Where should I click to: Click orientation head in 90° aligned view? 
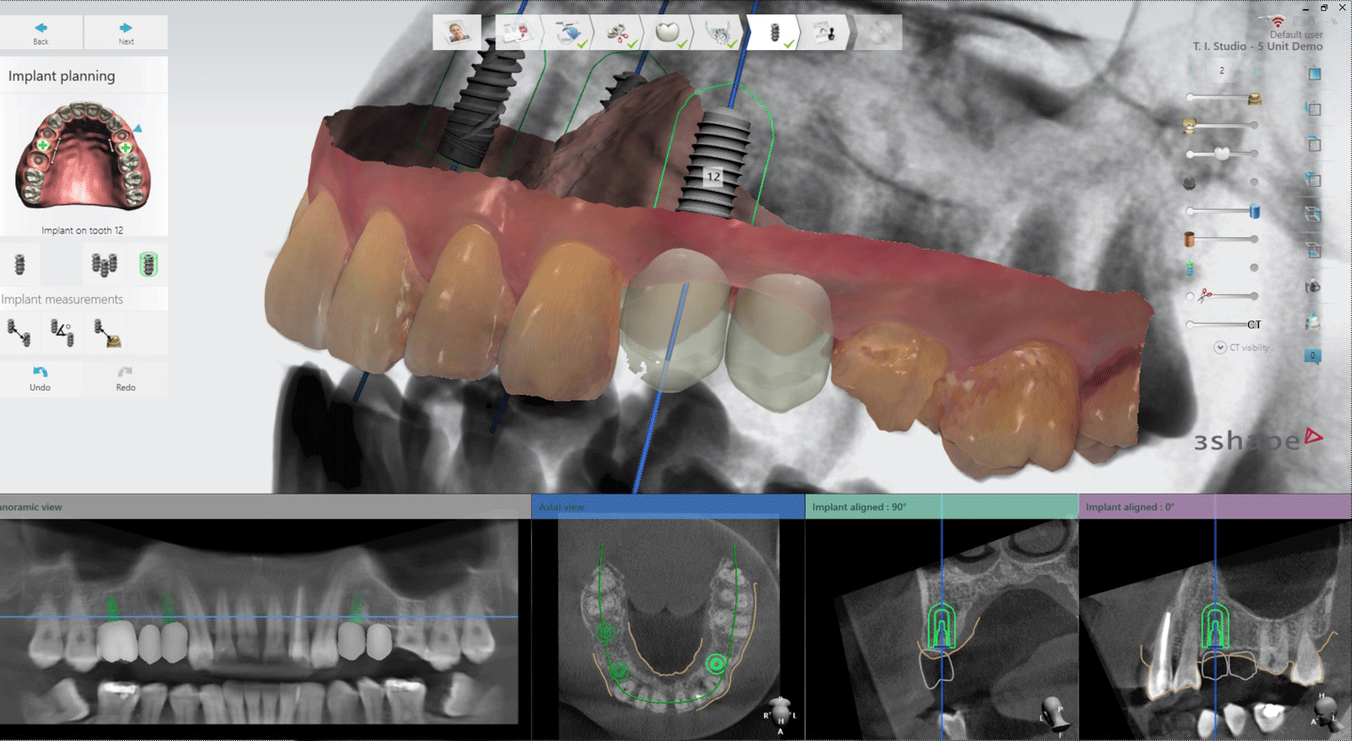click(1054, 712)
